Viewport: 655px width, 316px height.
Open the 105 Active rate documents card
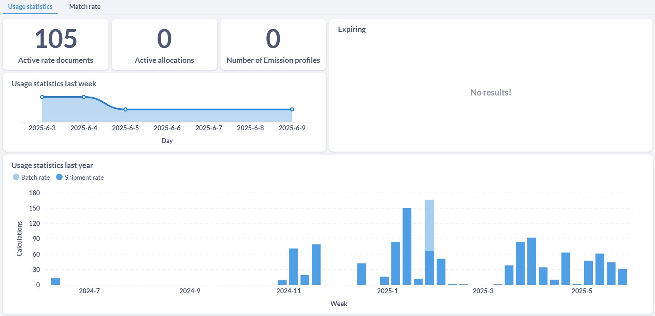click(x=55, y=44)
